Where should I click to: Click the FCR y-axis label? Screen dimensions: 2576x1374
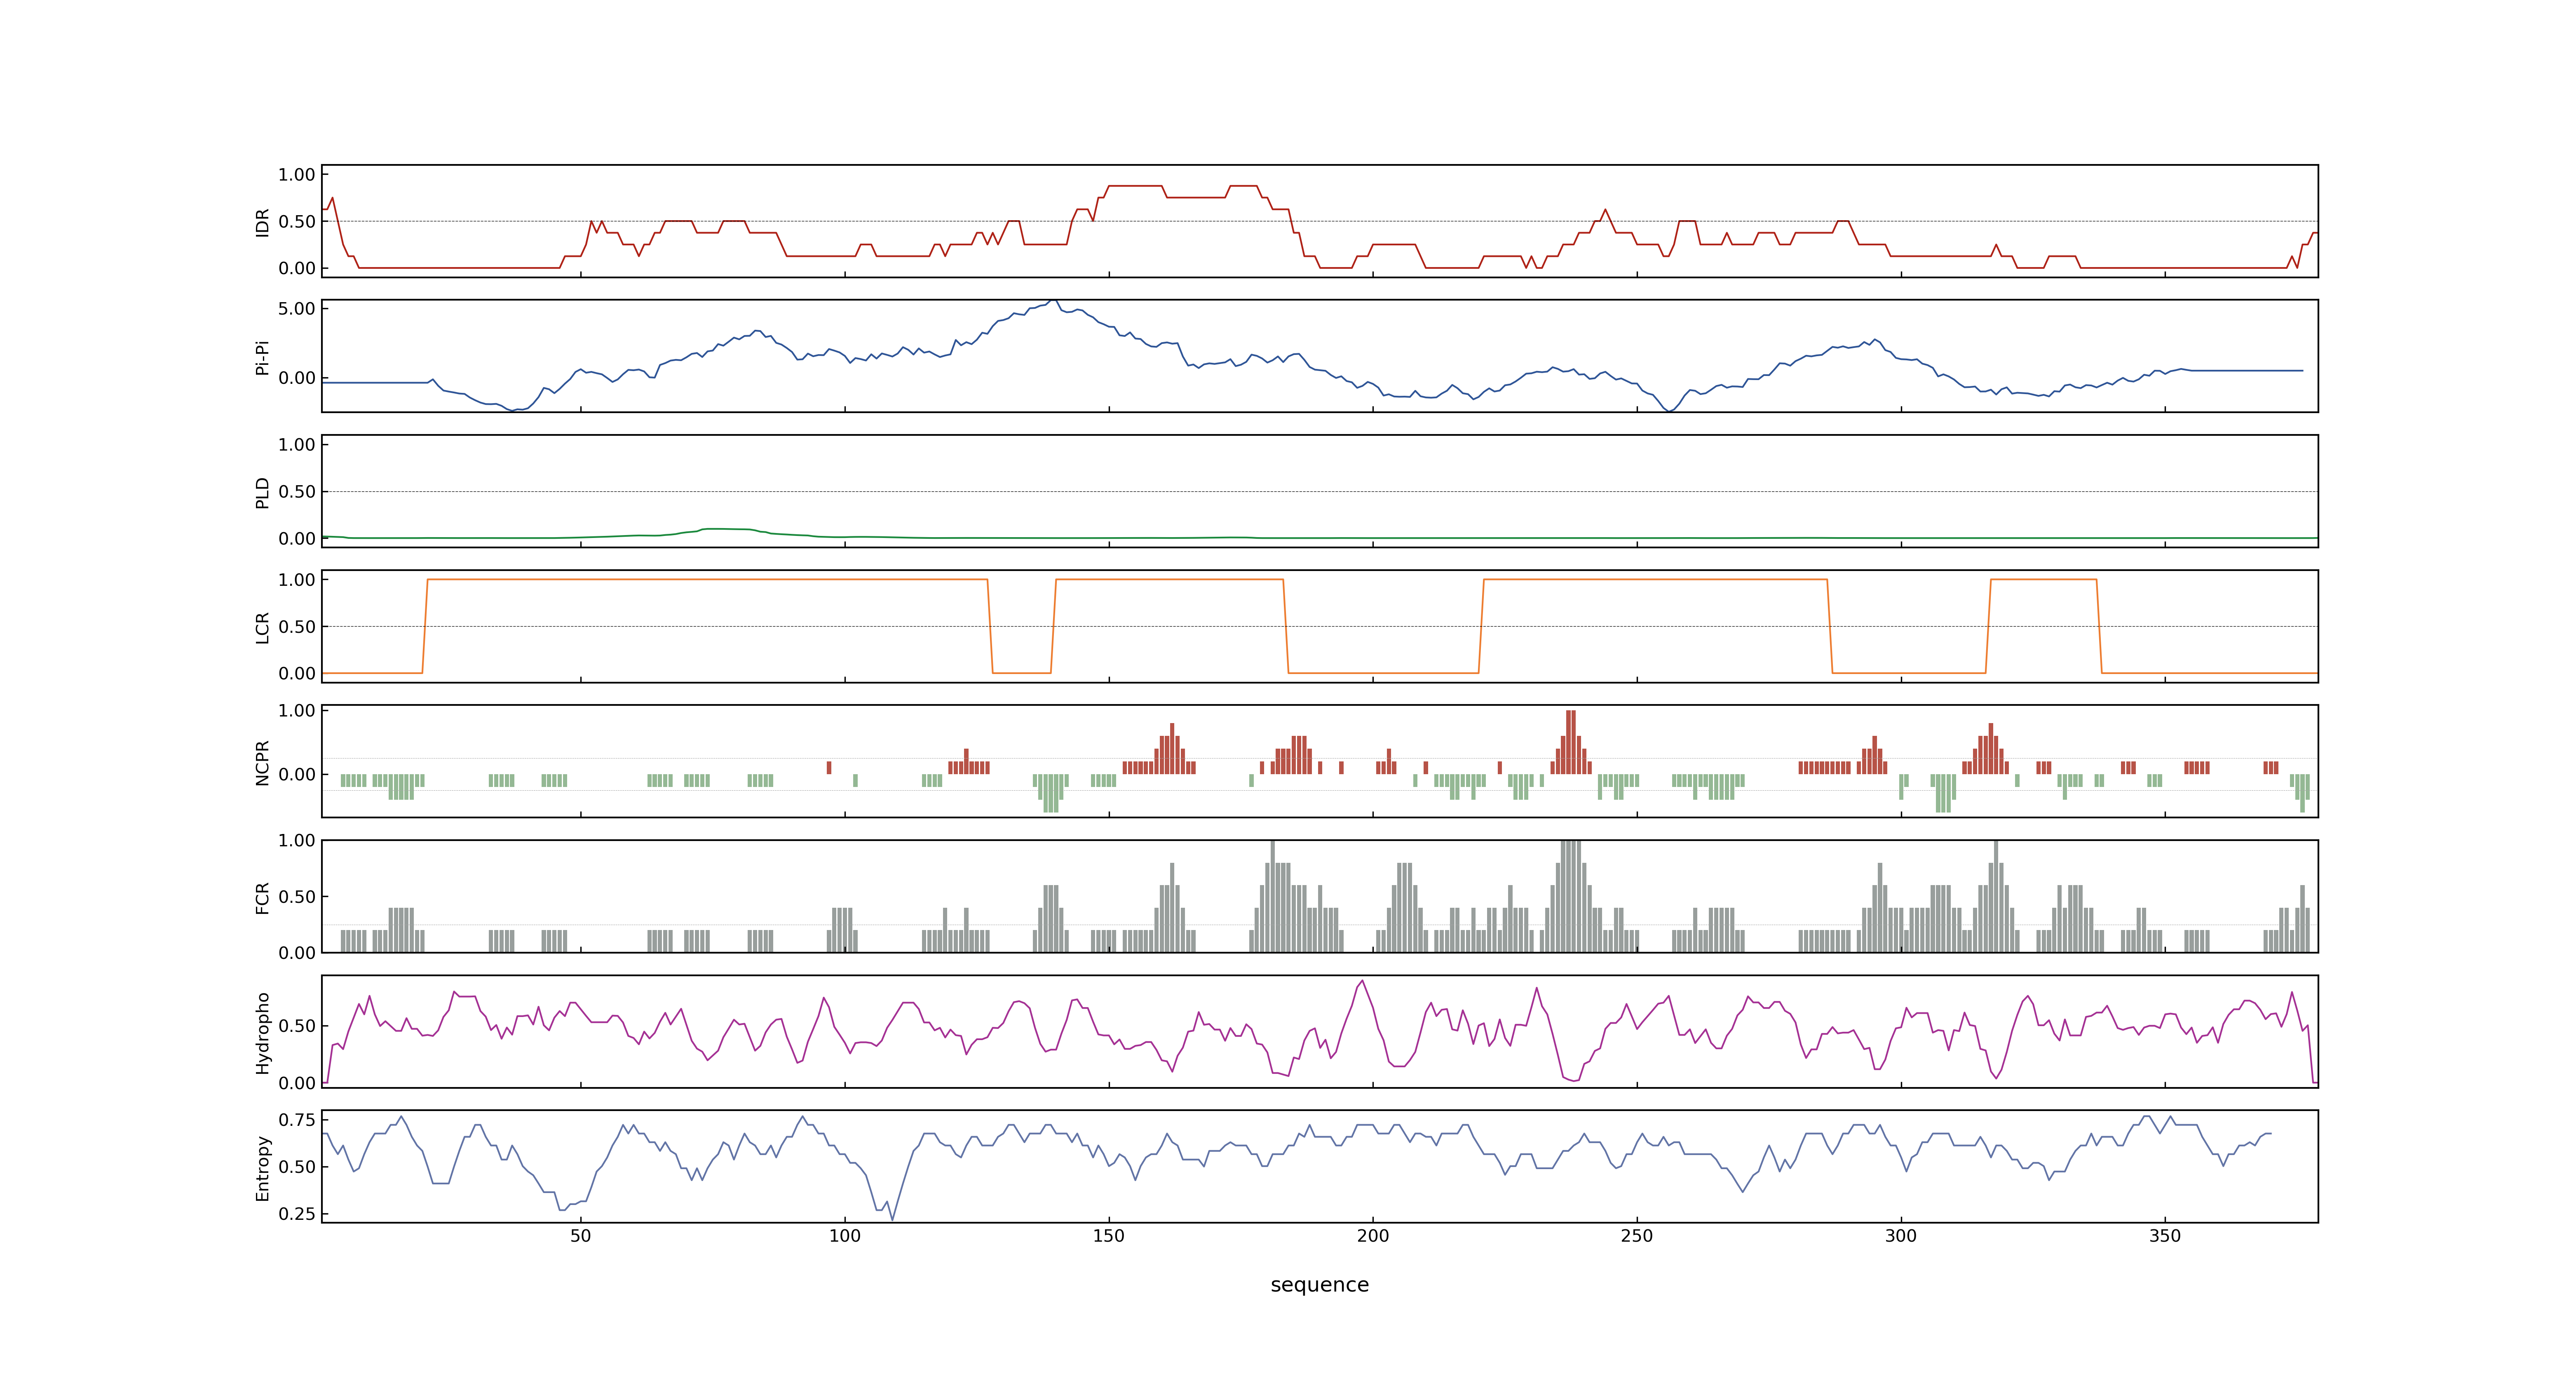tap(263, 897)
